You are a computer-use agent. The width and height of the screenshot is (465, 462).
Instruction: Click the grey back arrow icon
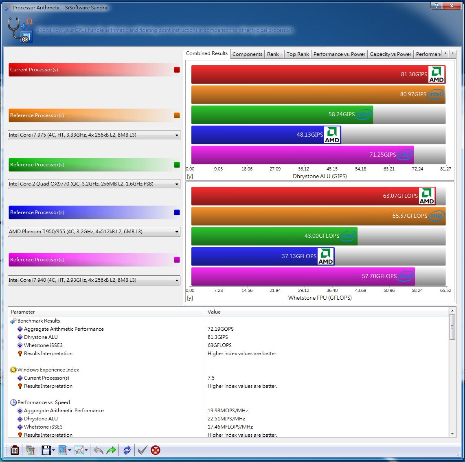coord(98,450)
